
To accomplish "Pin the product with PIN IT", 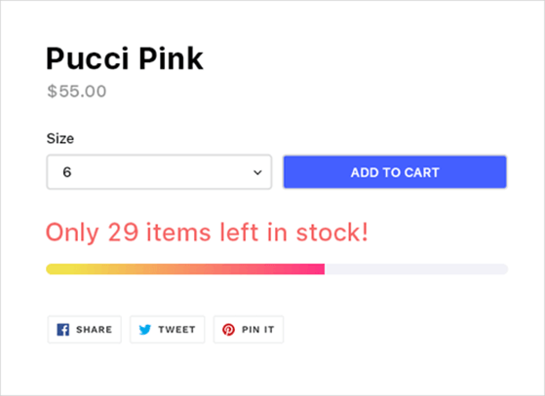I will (x=249, y=330).
